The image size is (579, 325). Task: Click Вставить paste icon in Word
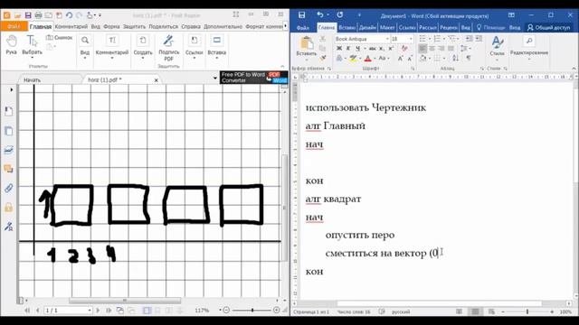[x=307, y=43]
